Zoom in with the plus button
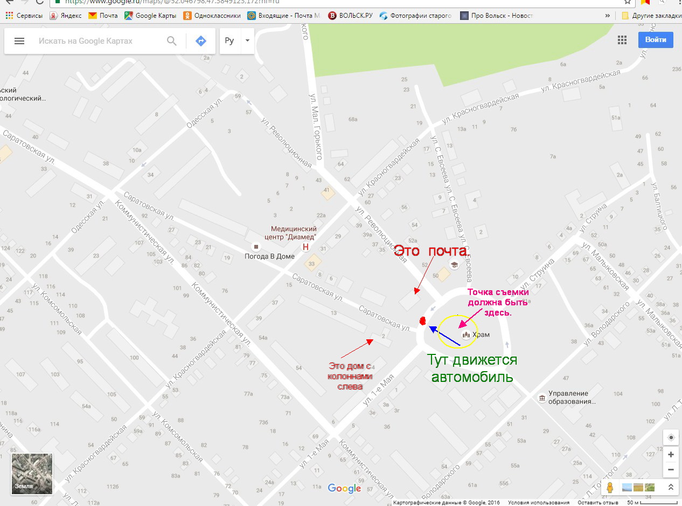The image size is (682, 506). (x=671, y=455)
